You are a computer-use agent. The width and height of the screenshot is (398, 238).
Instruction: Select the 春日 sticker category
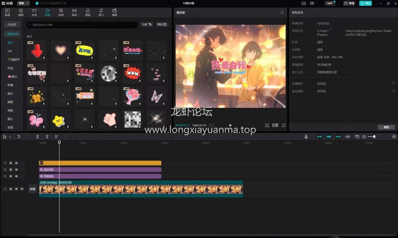coord(12,77)
